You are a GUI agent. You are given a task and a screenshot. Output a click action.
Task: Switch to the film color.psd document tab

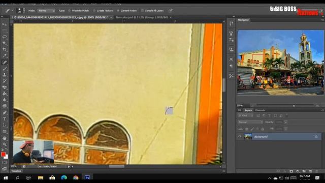click(x=142, y=17)
